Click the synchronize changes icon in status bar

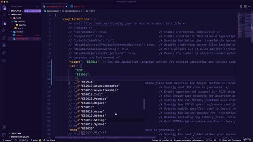pos(16,140)
